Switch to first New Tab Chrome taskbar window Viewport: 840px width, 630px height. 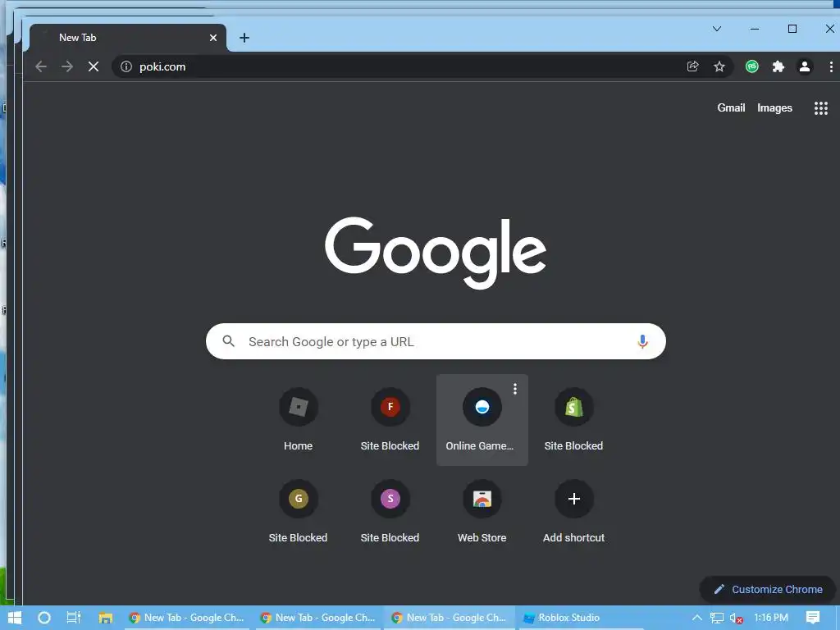click(187, 618)
